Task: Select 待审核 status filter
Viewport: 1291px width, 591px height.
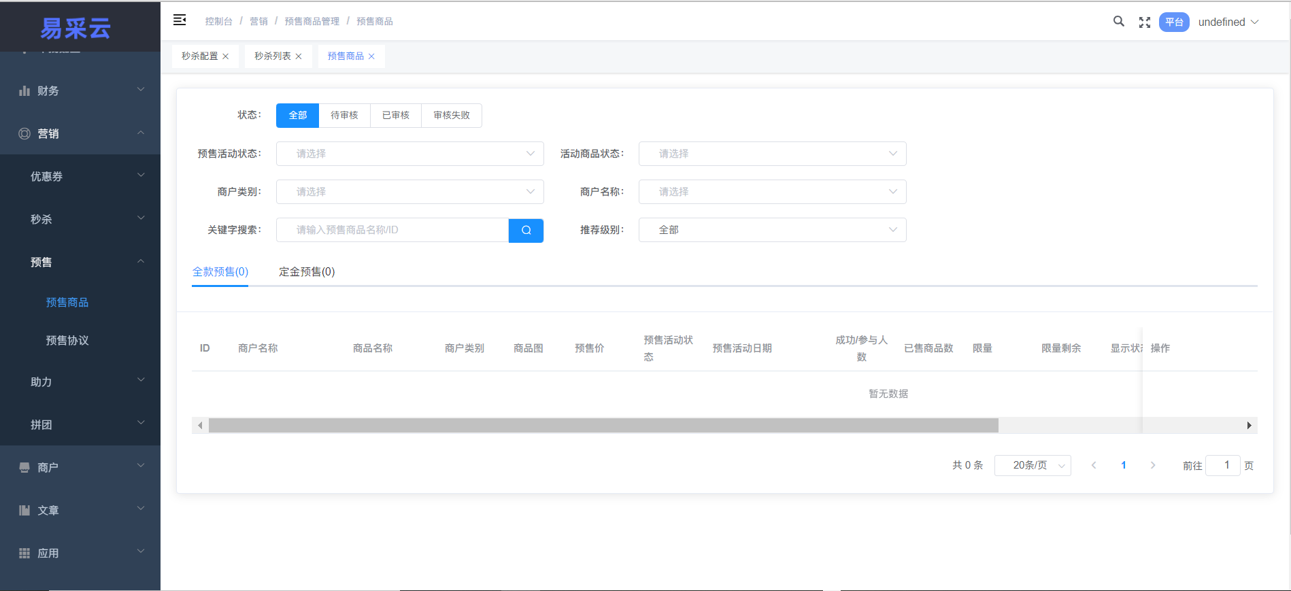Action: click(344, 116)
